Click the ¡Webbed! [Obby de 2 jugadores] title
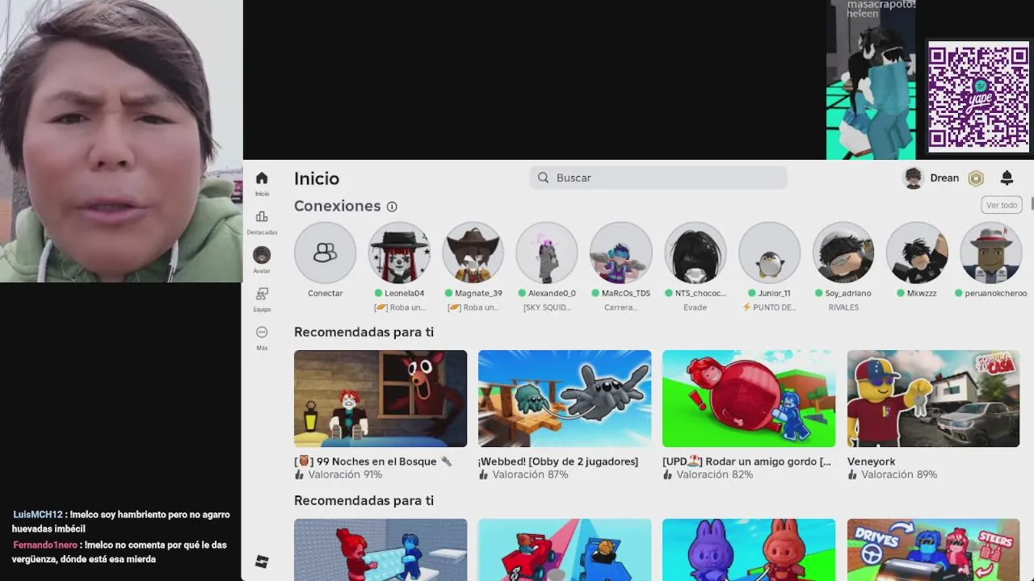Image resolution: width=1034 pixels, height=581 pixels. point(558,462)
